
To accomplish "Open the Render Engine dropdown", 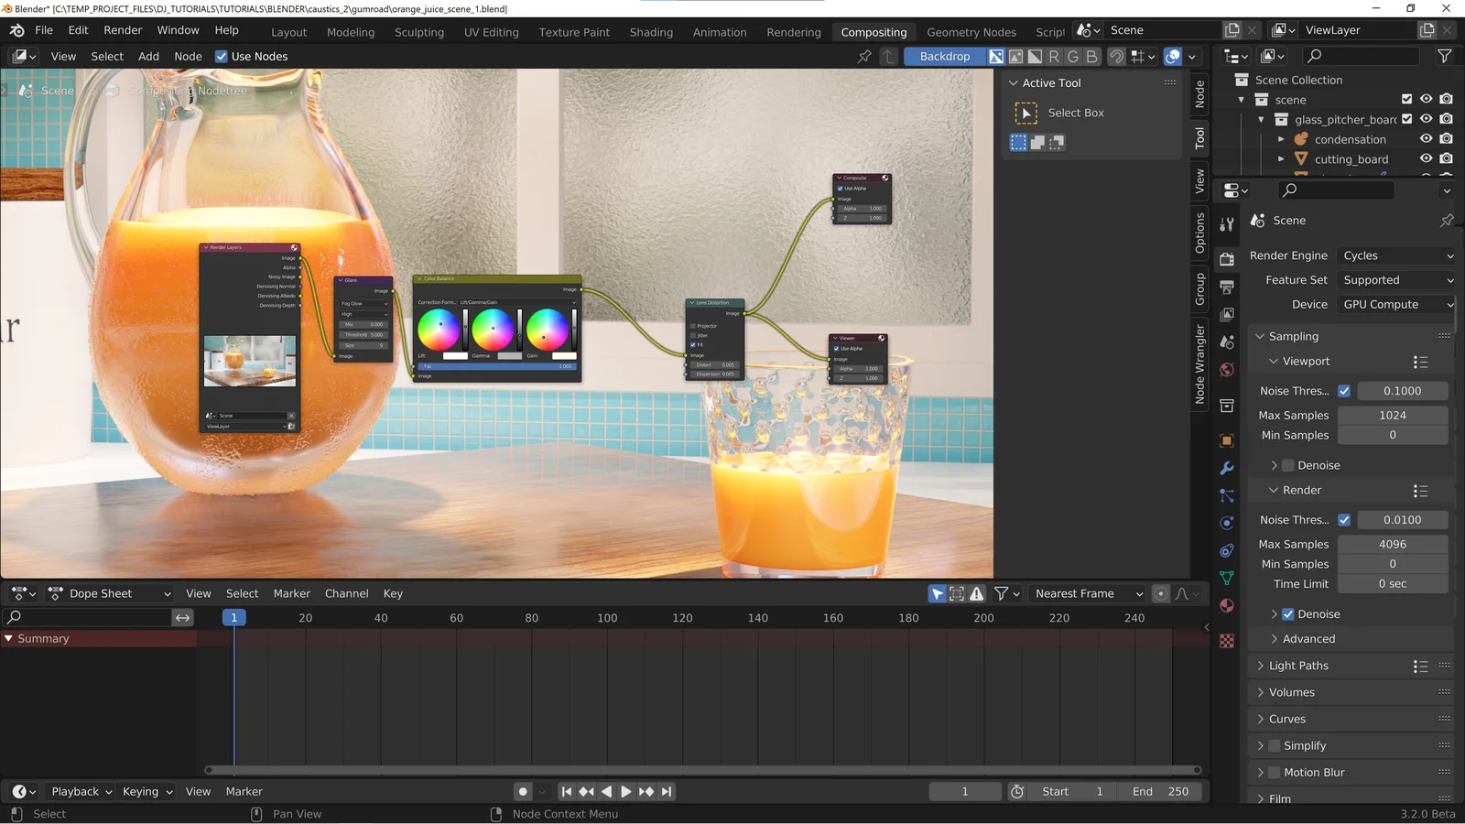I will tap(1395, 255).
